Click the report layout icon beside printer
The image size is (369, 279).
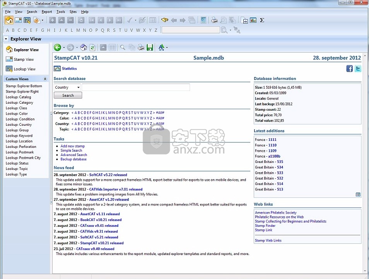click(203, 20)
